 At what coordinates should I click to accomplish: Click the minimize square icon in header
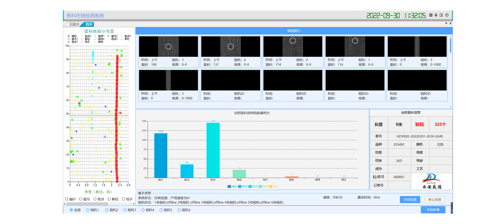coord(431,15)
